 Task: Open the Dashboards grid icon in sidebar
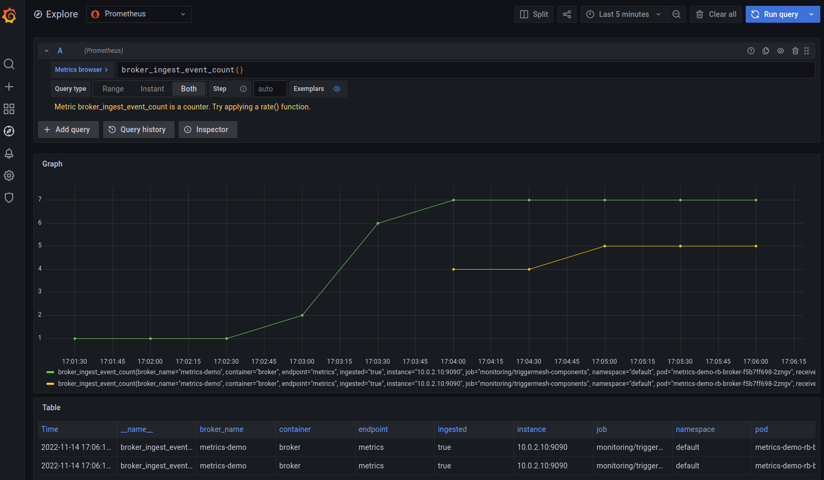coord(9,109)
